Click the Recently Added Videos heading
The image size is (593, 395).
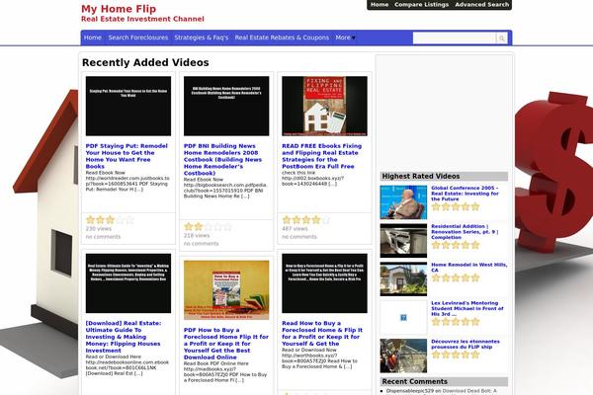coord(145,62)
